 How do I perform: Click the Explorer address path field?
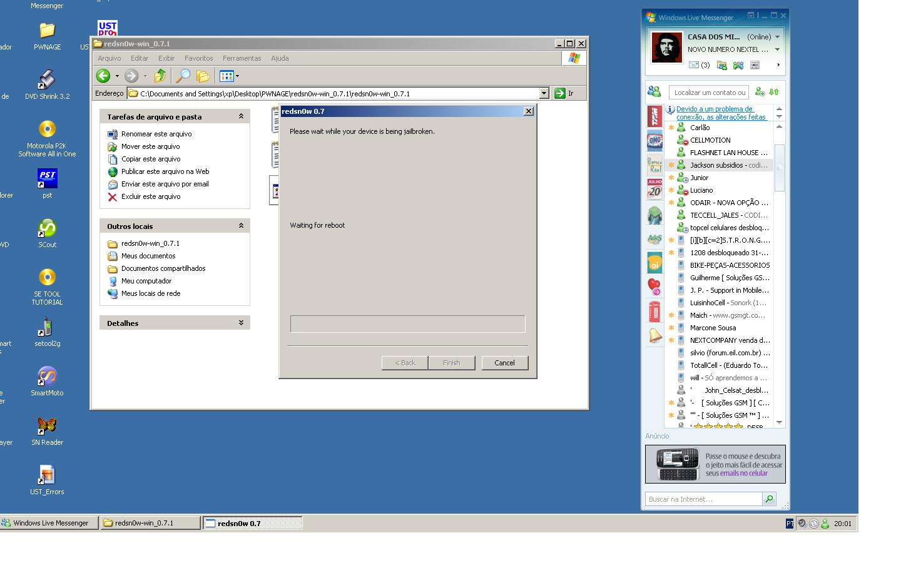point(333,93)
